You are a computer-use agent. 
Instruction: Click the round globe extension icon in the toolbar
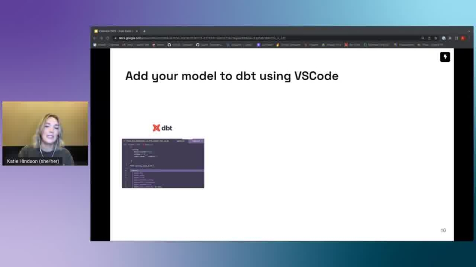(443, 38)
